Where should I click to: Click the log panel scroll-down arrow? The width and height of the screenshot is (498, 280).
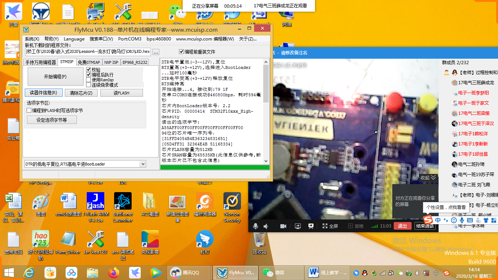tap(266, 161)
